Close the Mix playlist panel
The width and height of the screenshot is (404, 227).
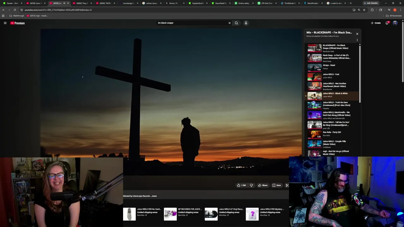pyautogui.click(x=357, y=34)
